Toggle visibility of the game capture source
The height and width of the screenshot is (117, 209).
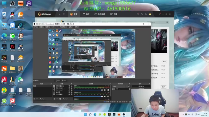point(69,92)
